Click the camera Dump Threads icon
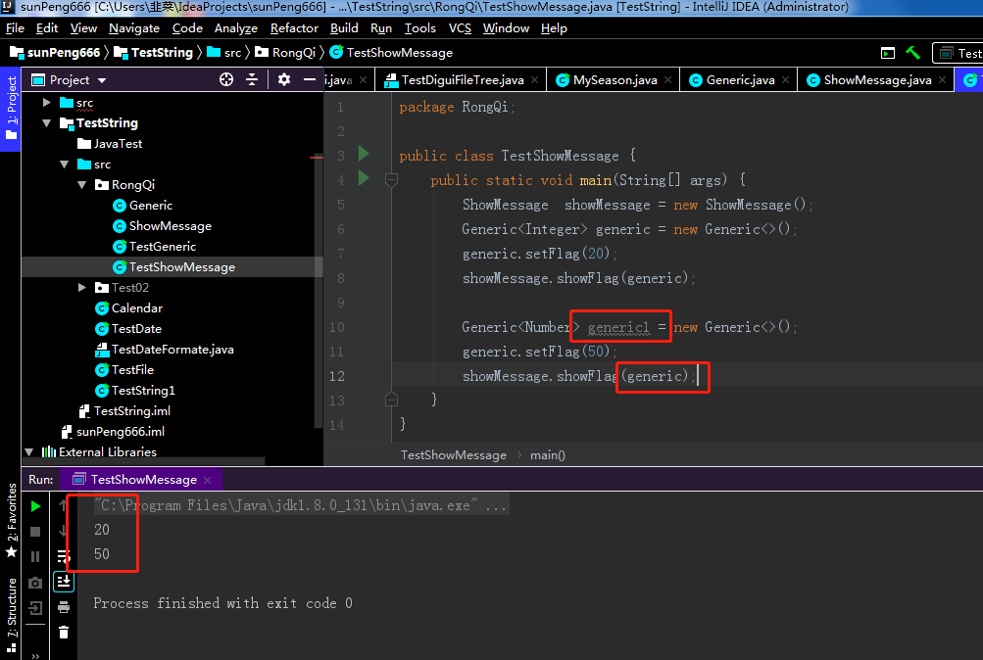 point(35,583)
